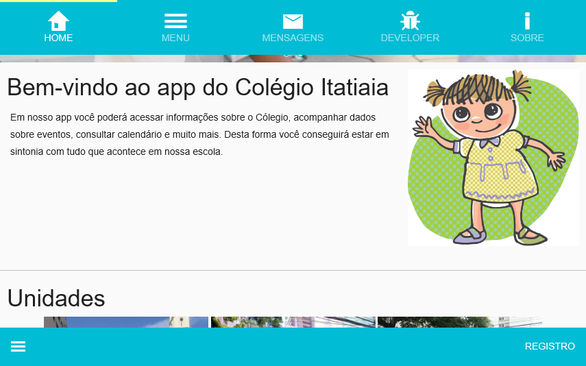Click the Menu hamburger icon in top bar
This screenshot has height=366, width=586.
175,21
